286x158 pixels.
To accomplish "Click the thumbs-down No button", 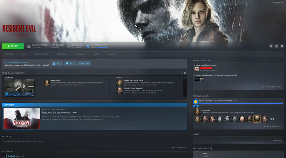I will point(70,64).
